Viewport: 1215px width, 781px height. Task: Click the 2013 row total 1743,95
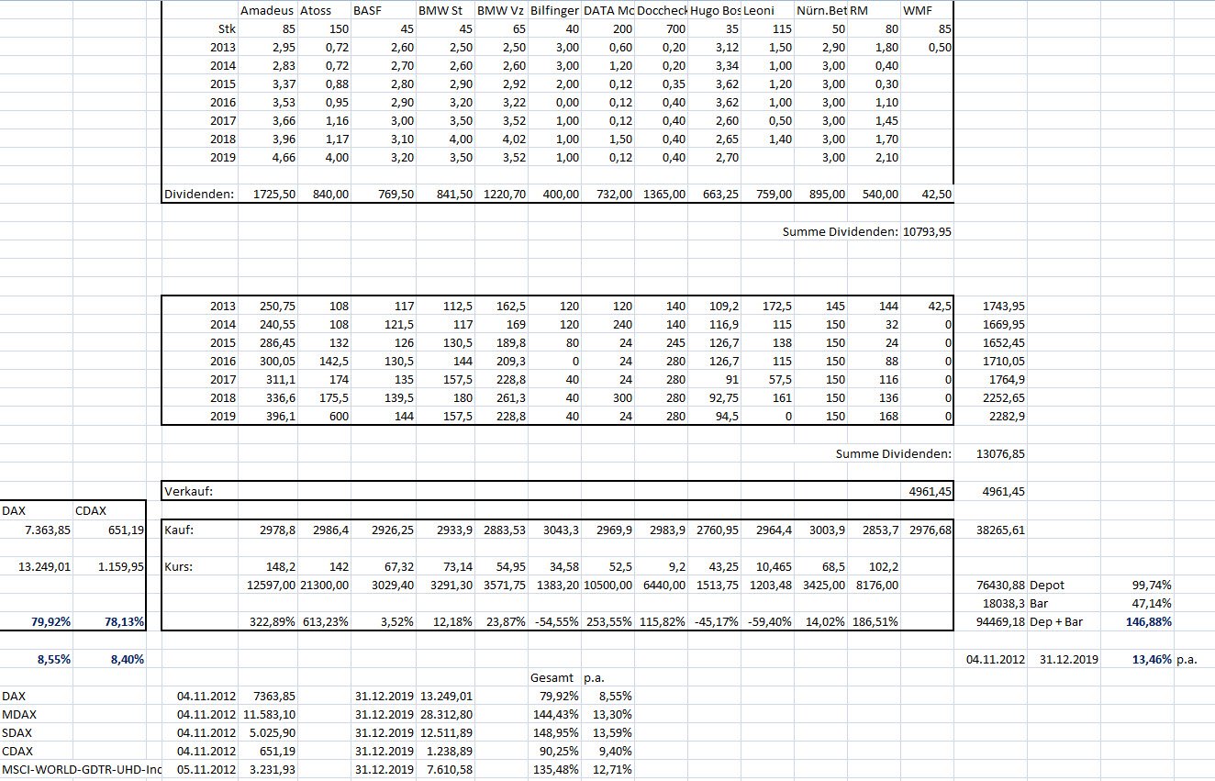1005,306
